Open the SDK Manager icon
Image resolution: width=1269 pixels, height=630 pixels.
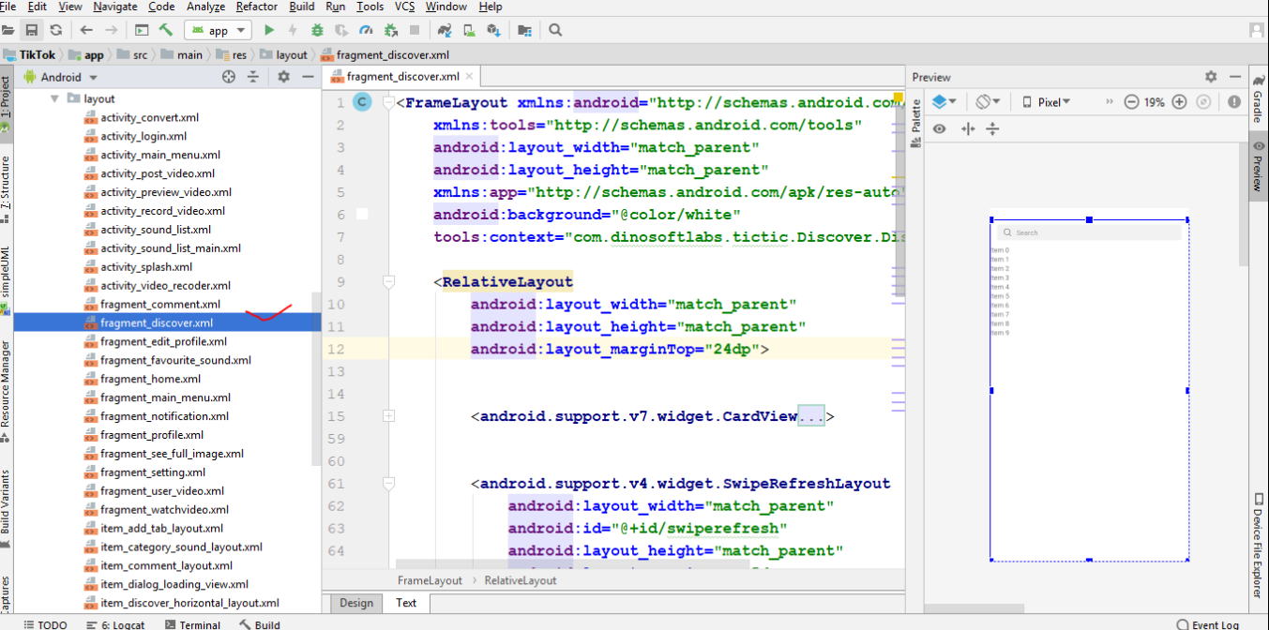492,30
